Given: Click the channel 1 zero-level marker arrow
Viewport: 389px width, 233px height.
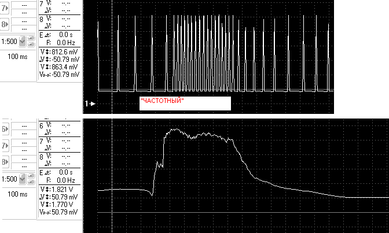Looking at the screenshot, I should coord(90,103).
